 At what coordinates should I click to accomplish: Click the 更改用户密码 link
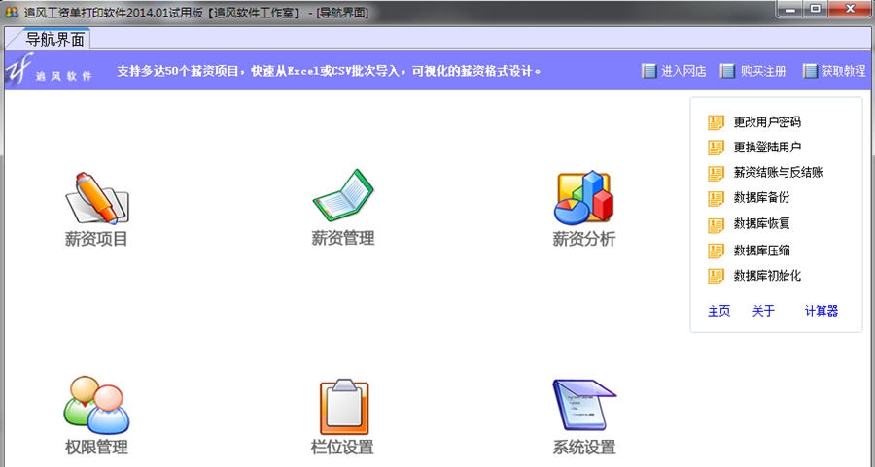(767, 122)
